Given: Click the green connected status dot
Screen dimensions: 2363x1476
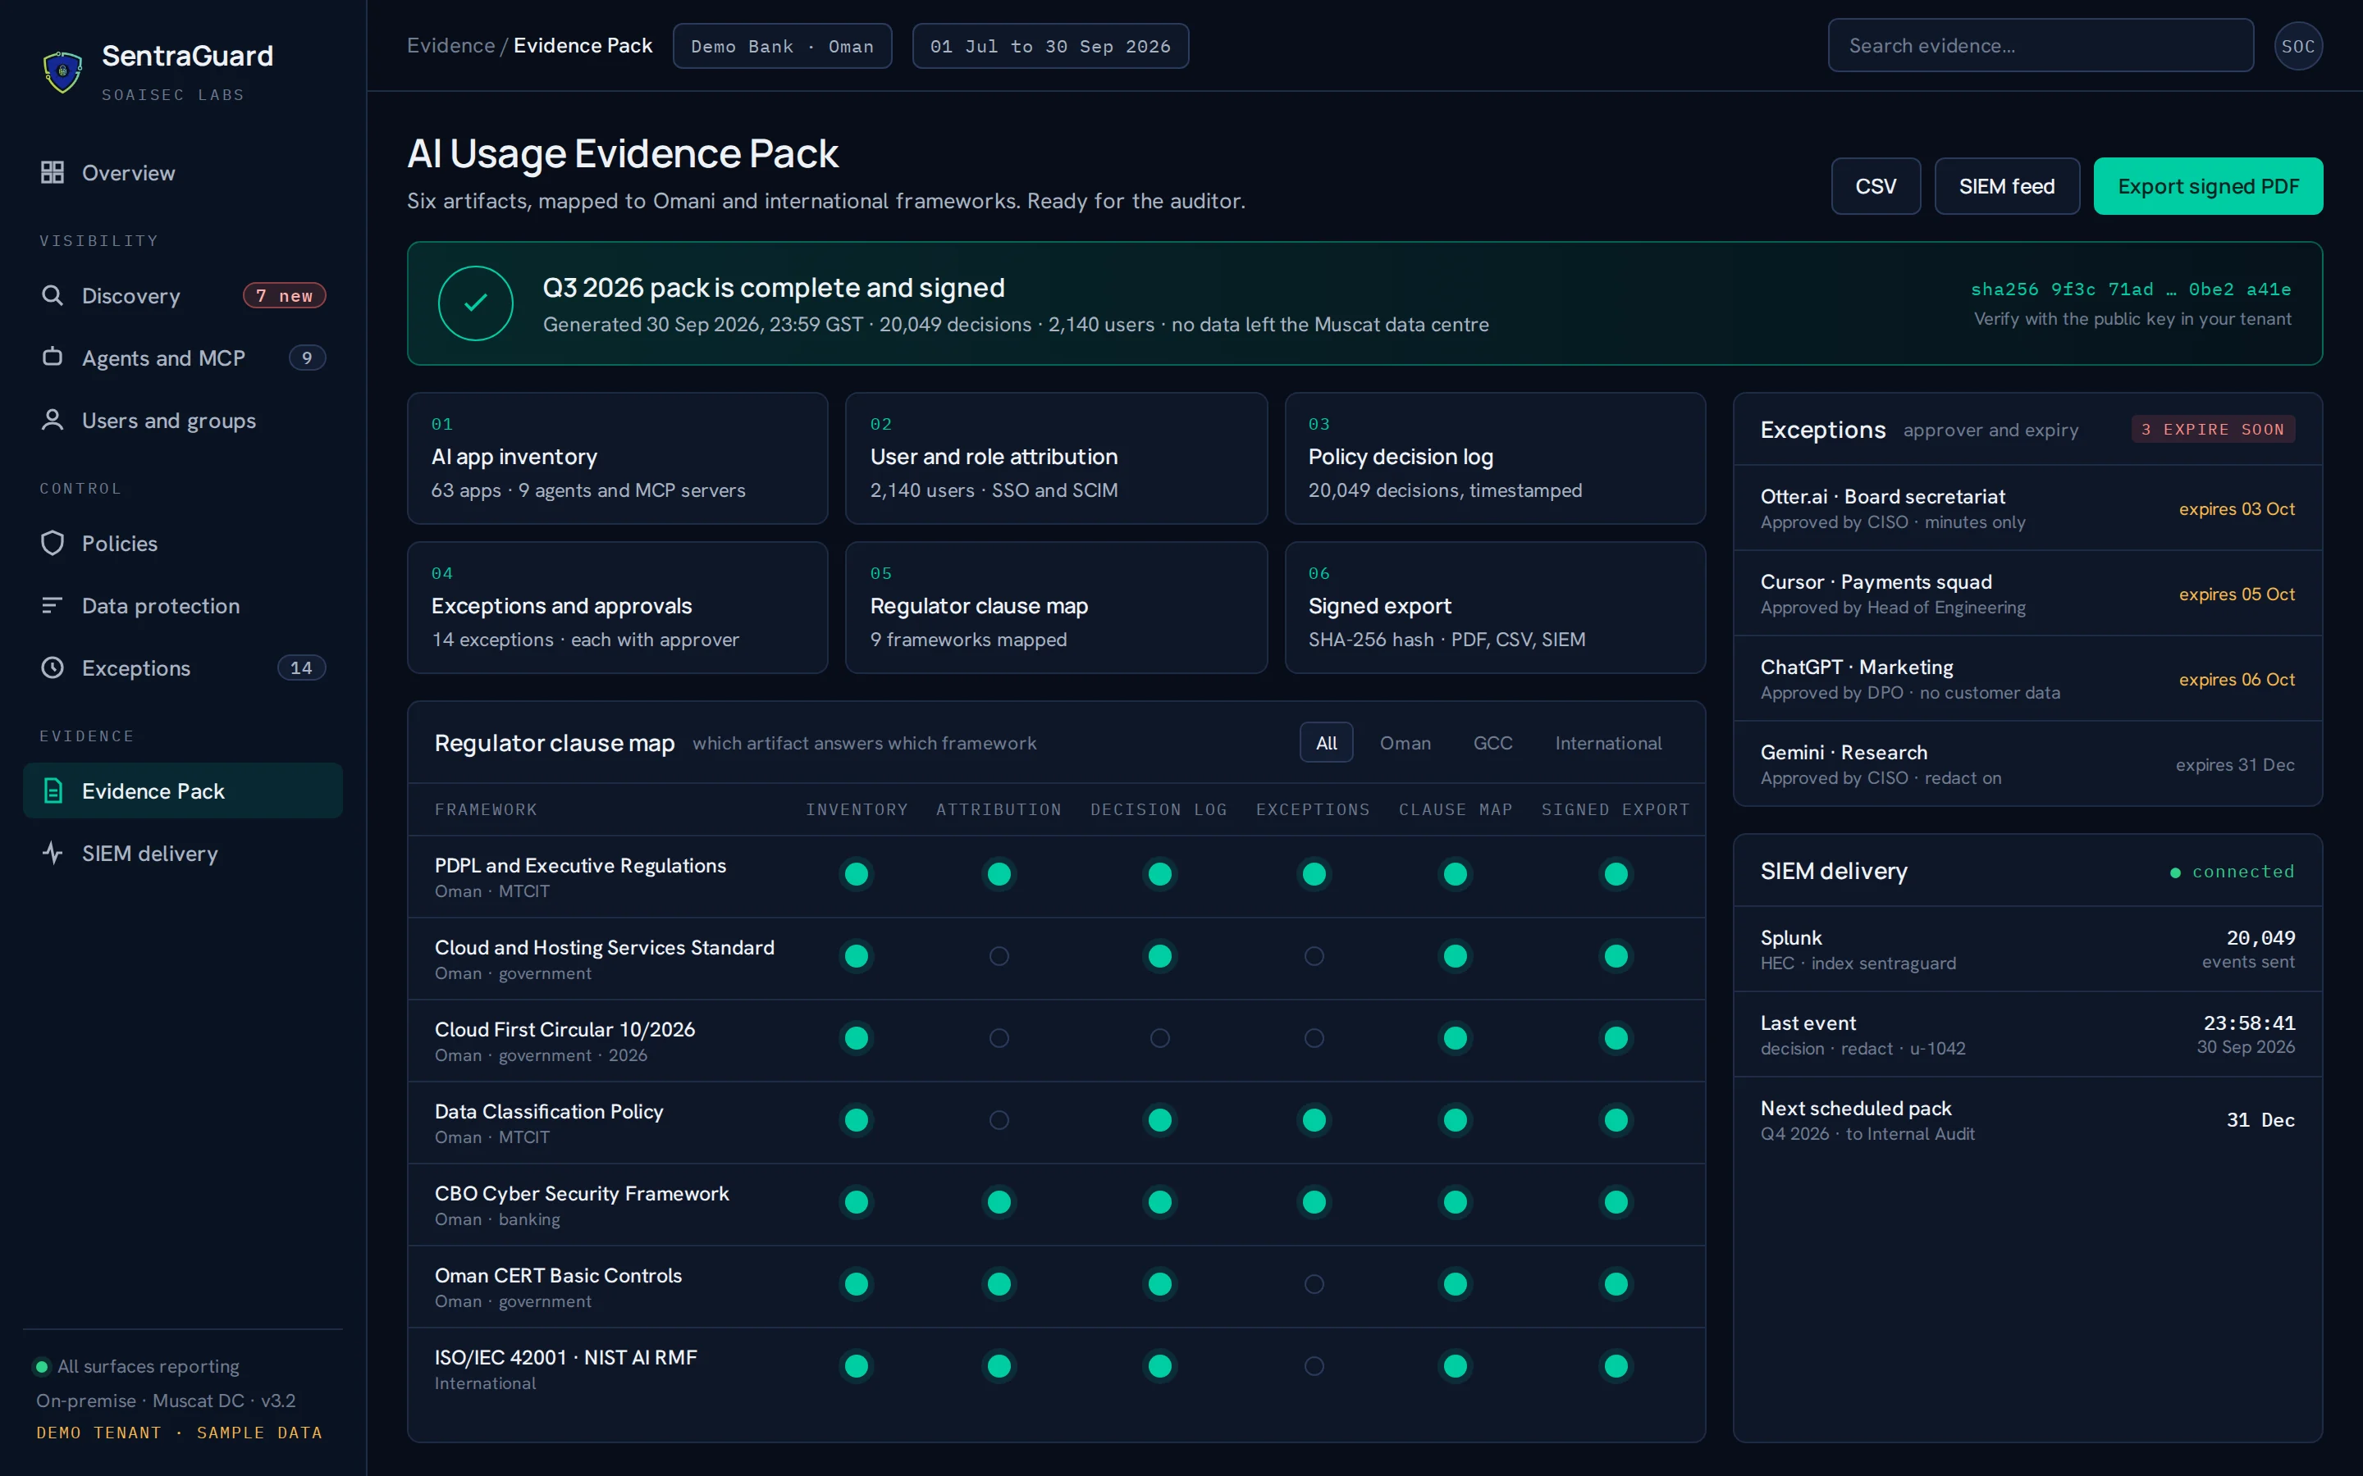Looking at the screenshot, I should (2176, 872).
